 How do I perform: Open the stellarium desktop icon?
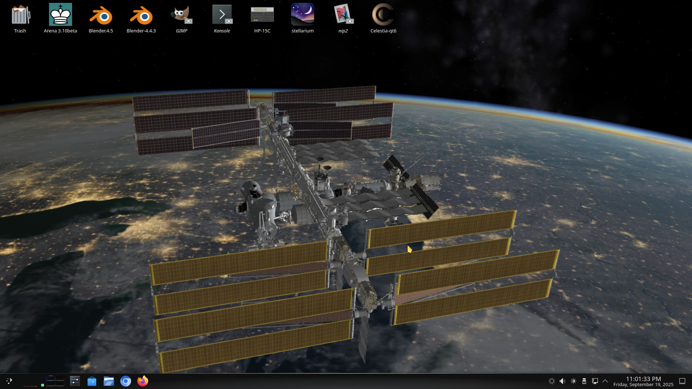point(303,19)
